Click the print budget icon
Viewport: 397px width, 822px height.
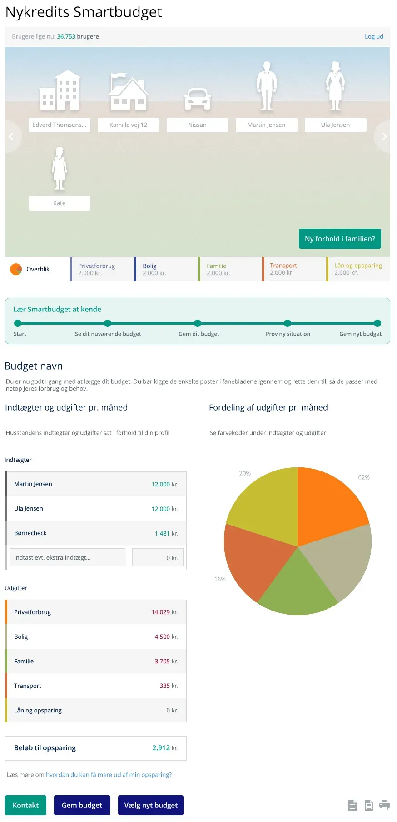click(x=385, y=805)
